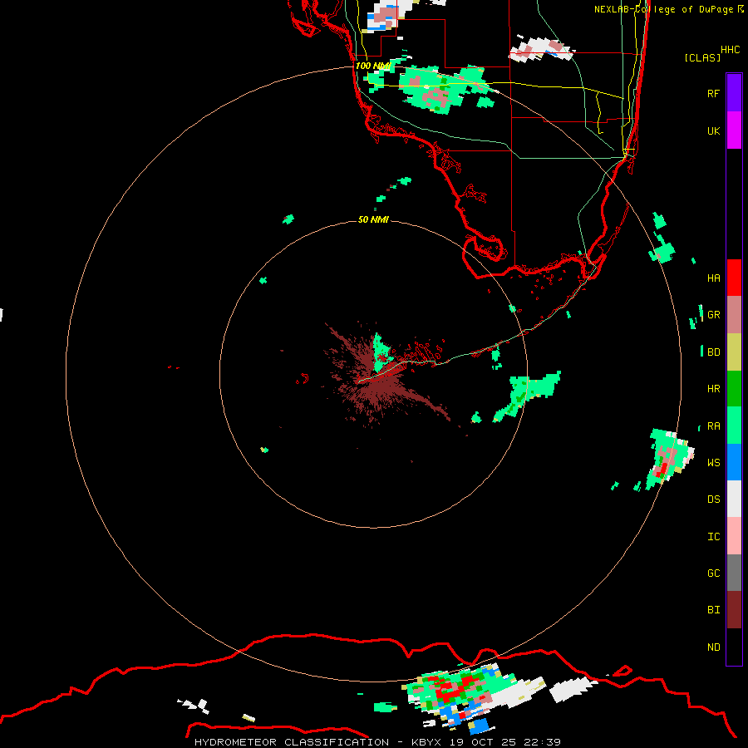Click the UK legend label
The width and height of the screenshot is (748, 748).
coord(713,130)
